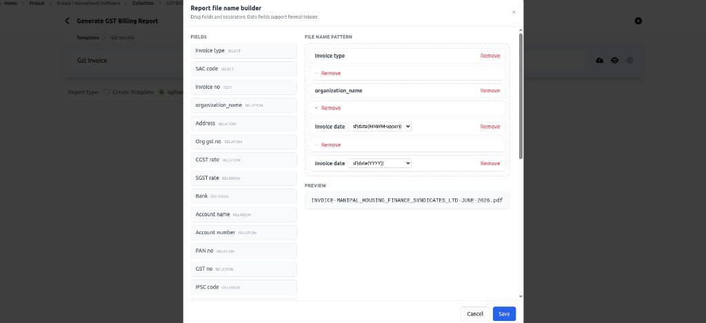
Task: Click the gear settings icon for Gst Invoice
Action: [630, 61]
